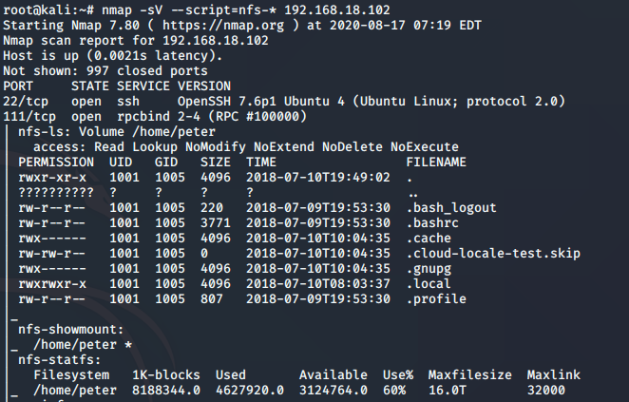Screen dimensions: 629x402
Task: Click the 111/tcp port entry
Action: (29, 117)
